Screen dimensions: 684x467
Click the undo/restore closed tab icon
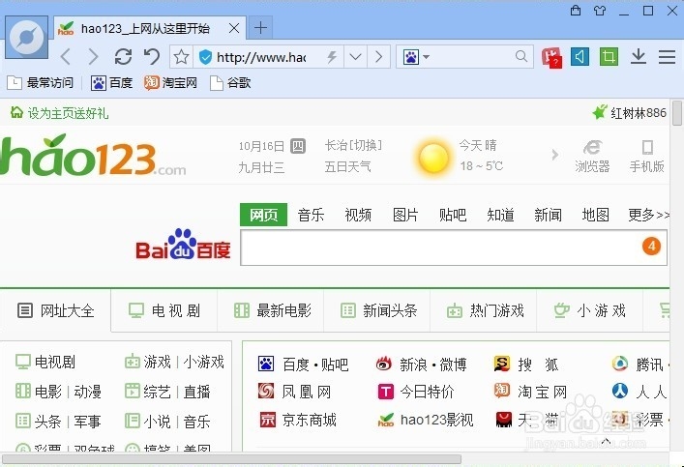pos(152,57)
